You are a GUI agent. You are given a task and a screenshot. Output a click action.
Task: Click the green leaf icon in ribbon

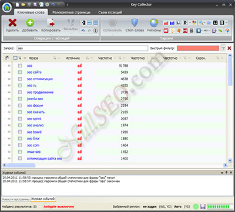[221, 30]
